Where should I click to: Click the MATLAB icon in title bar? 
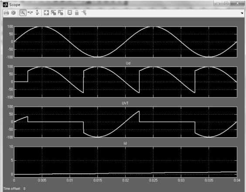point(6,5)
